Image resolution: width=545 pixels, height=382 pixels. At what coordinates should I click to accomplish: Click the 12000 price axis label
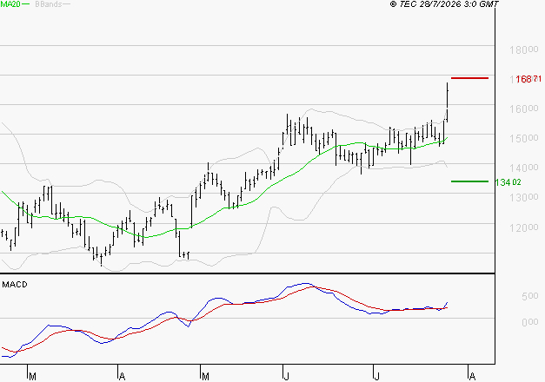[x=524, y=227]
